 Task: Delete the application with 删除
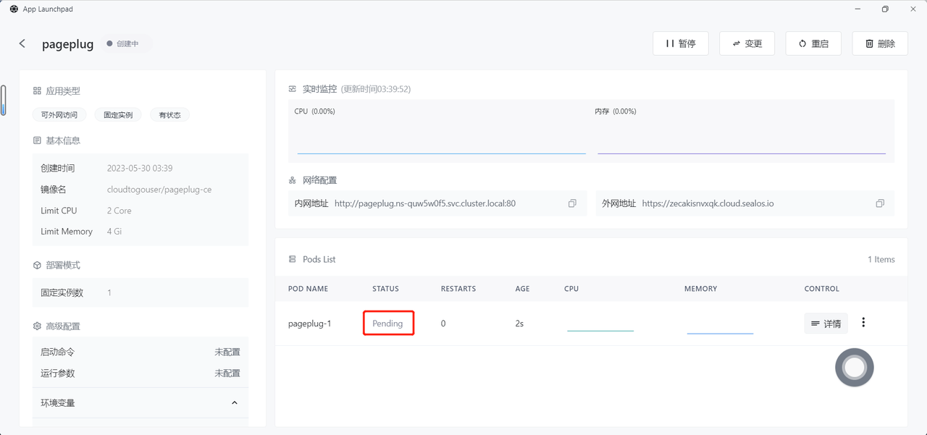click(x=880, y=43)
